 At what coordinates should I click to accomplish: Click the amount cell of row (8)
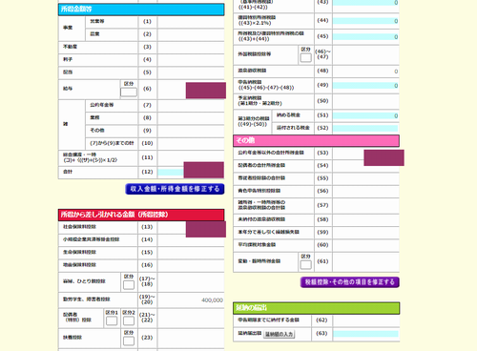(191, 118)
